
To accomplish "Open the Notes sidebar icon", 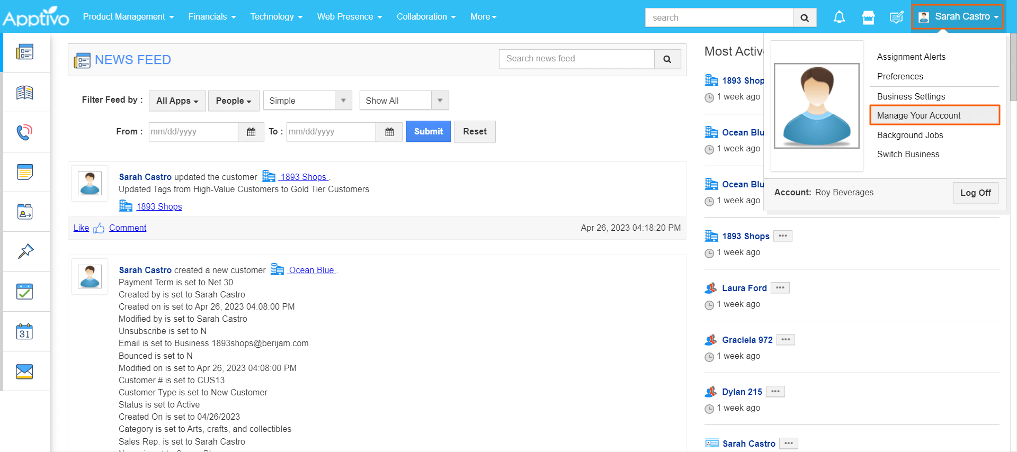I will 25,172.
